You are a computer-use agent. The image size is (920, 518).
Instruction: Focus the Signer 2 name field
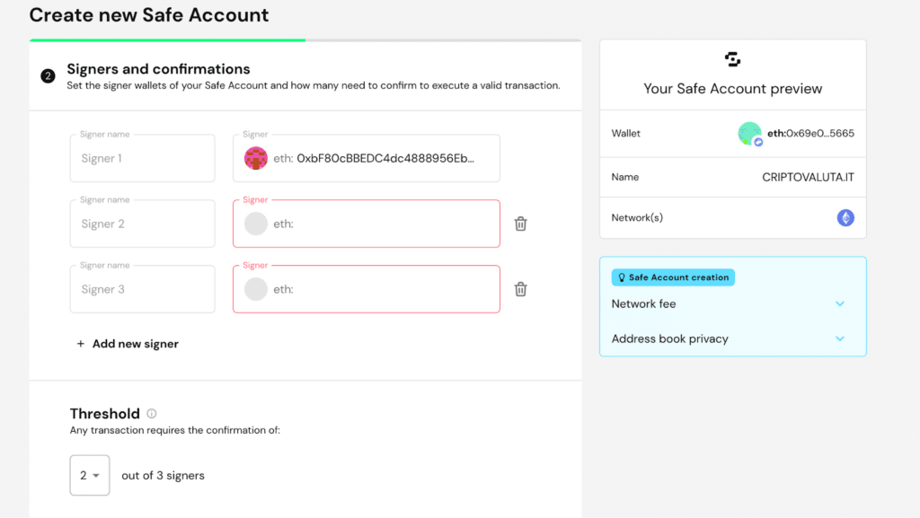point(143,224)
